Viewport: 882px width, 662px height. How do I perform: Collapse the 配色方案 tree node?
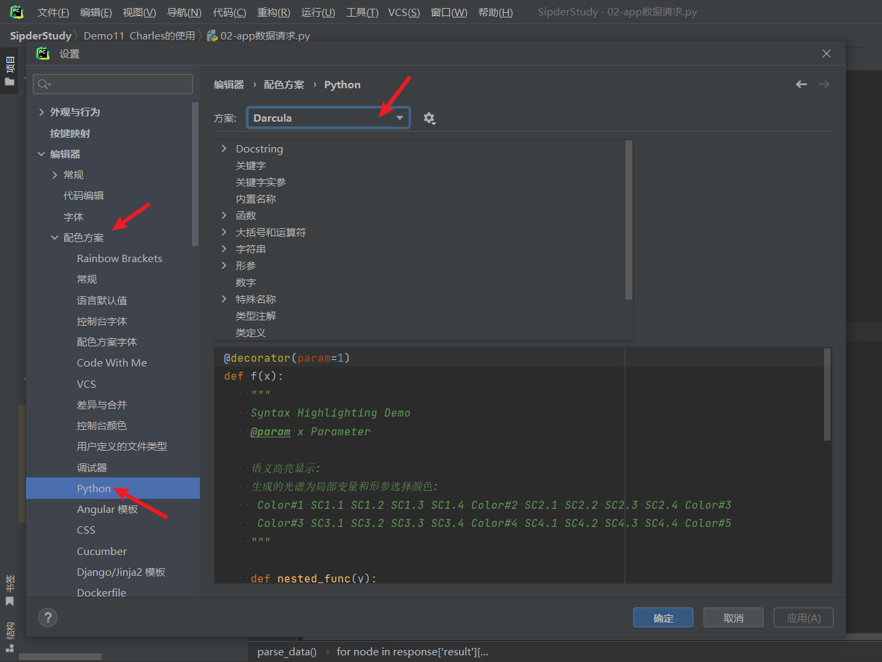pyautogui.click(x=55, y=237)
